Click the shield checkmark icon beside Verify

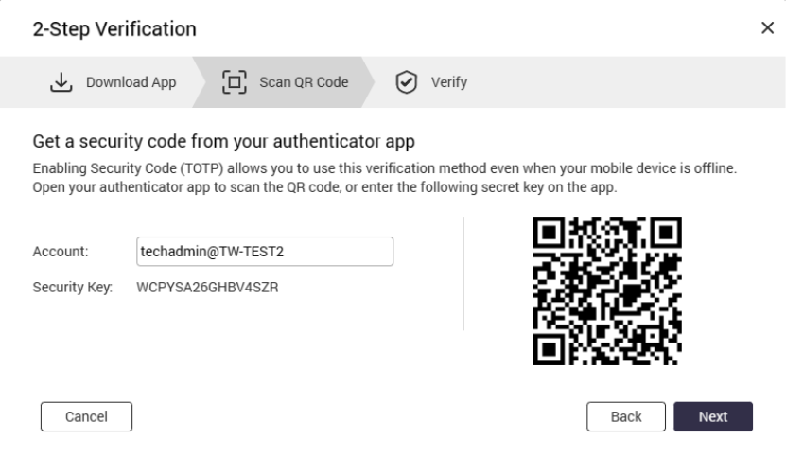tap(402, 81)
